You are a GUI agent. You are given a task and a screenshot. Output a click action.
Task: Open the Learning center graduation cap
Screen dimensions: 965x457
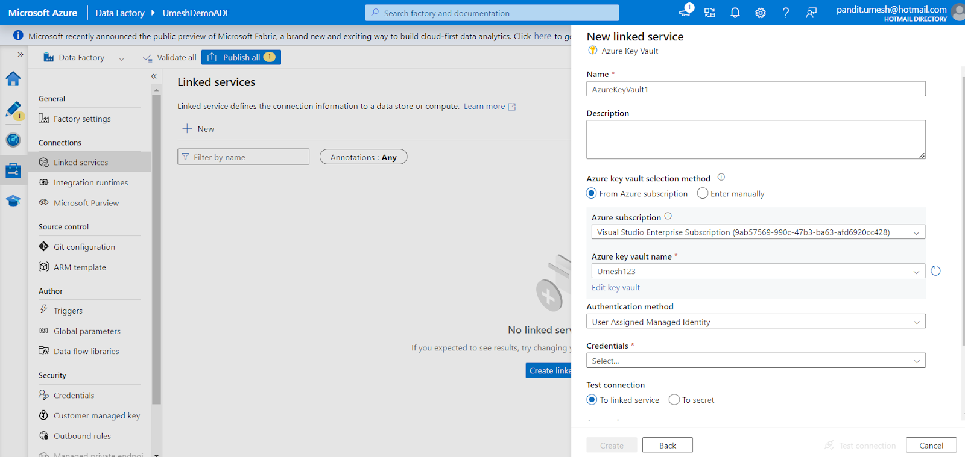click(x=13, y=201)
